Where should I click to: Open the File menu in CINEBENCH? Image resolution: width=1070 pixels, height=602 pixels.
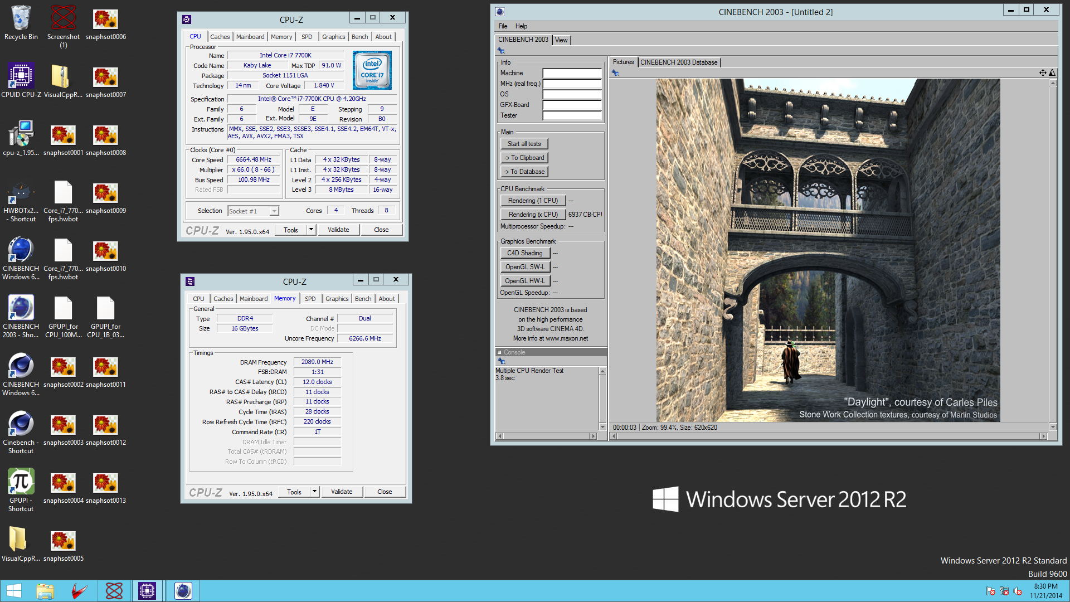pos(503,26)
